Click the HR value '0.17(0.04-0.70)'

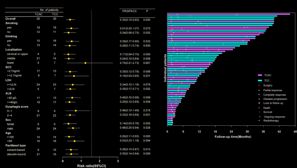[x=129, y=54]
